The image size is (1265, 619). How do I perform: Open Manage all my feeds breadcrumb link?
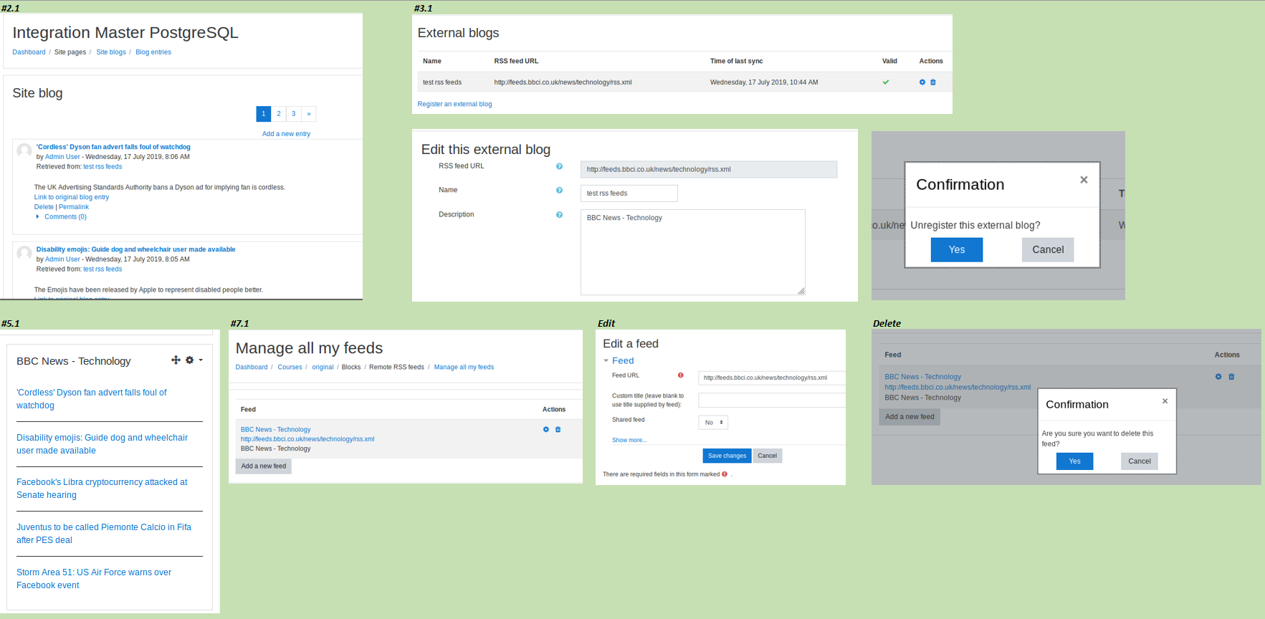pos(464,368)
